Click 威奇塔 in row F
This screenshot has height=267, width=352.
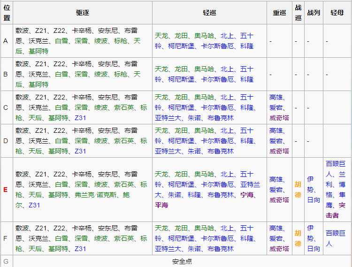pos(279,248)
